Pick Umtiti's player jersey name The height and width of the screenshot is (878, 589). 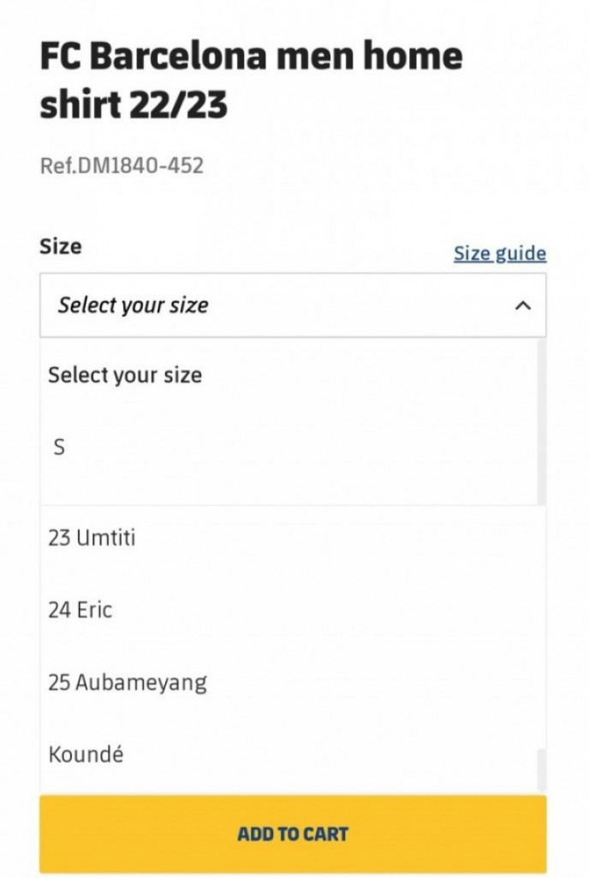pyautogui.click(x=92, y=538)
